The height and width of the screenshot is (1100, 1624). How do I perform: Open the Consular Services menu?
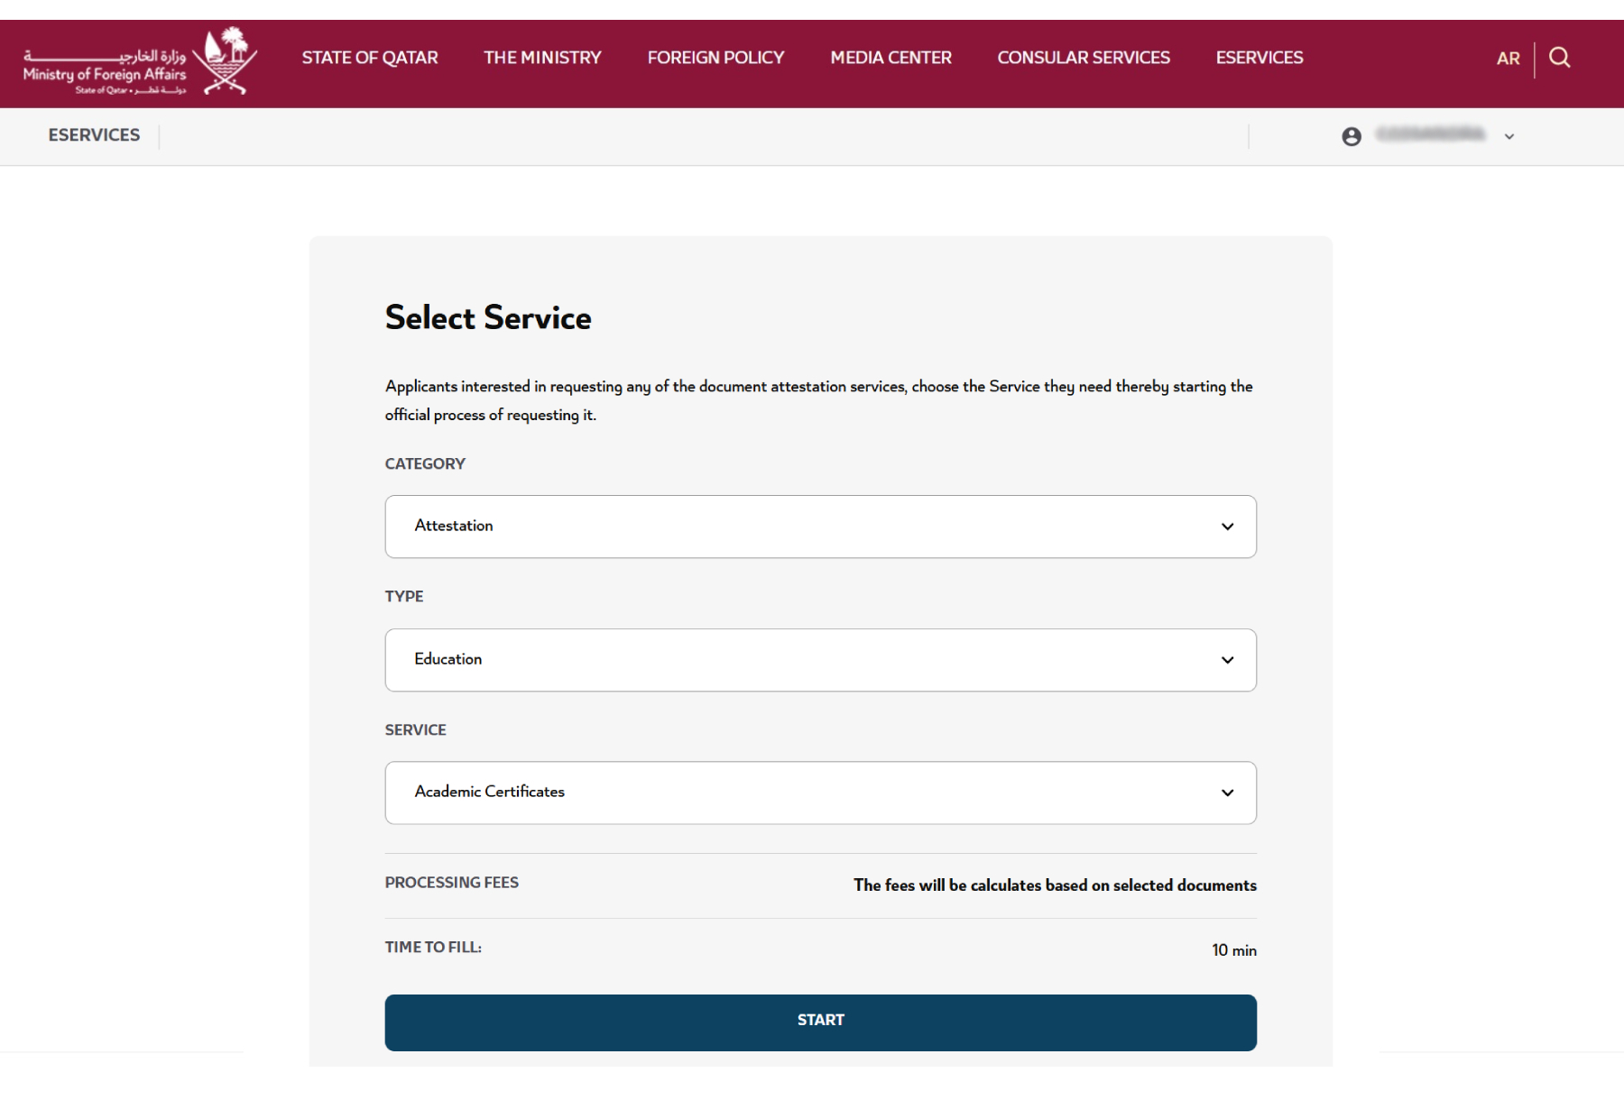[1084, 58]
